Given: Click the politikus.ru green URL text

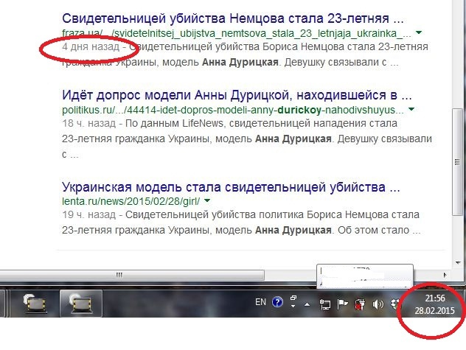Looking at the screenshot, I should click(233, 111).
